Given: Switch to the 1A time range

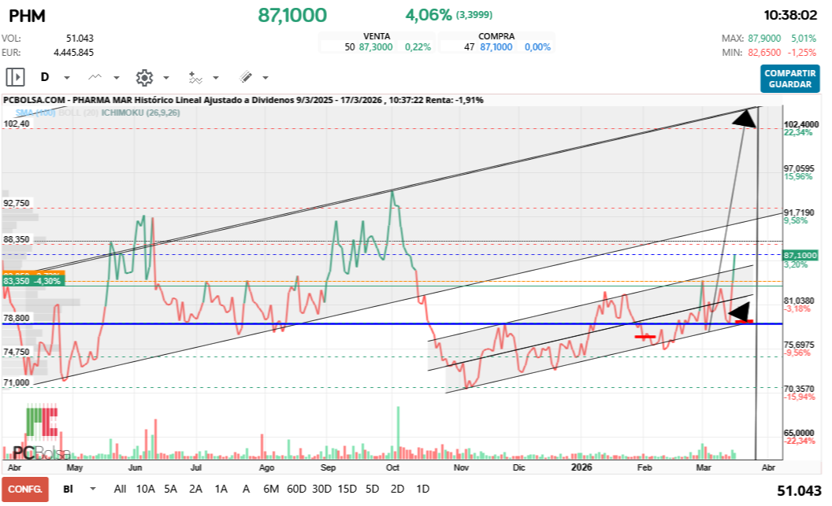Looking at the screenshot, I should click(221, 489).
